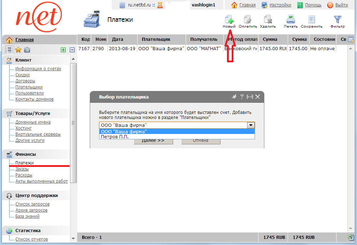The width and height of the screenshot is (357, 245).
Task: Select Петров П.П. from the payer list
Action: point(115,136)
